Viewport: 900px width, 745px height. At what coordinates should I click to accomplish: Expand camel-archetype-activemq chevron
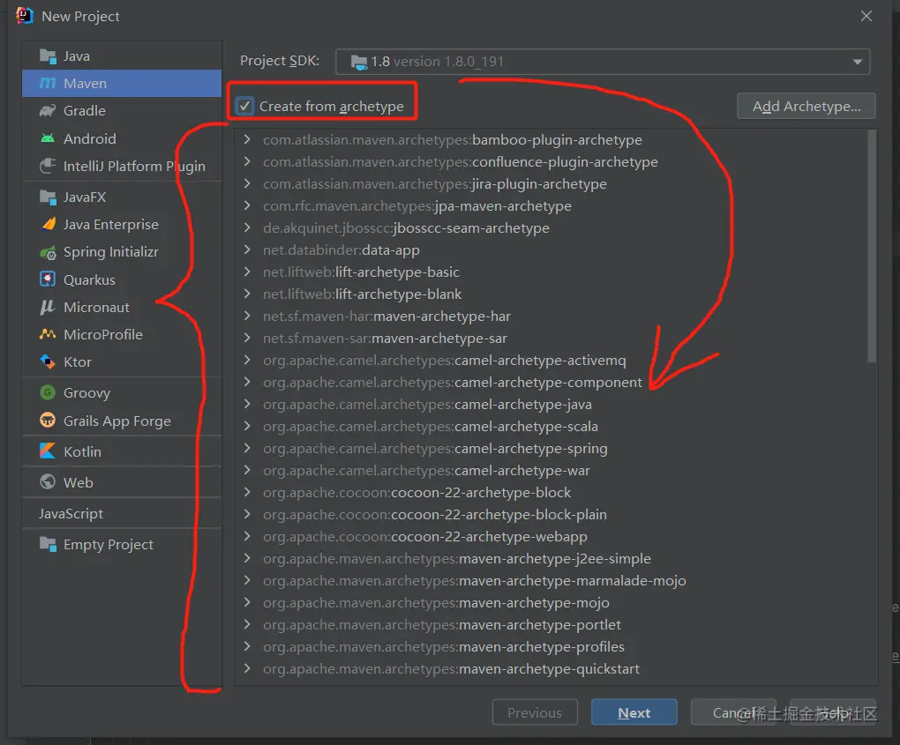247,361
